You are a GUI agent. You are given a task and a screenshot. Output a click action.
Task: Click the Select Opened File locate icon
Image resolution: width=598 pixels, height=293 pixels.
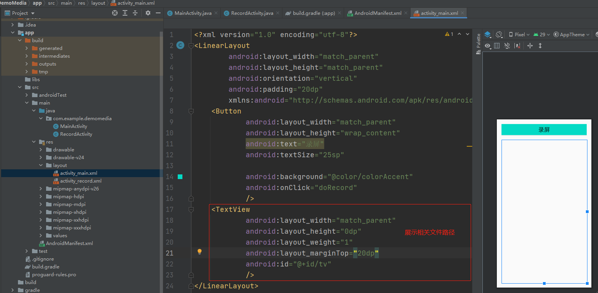[115, 13]
